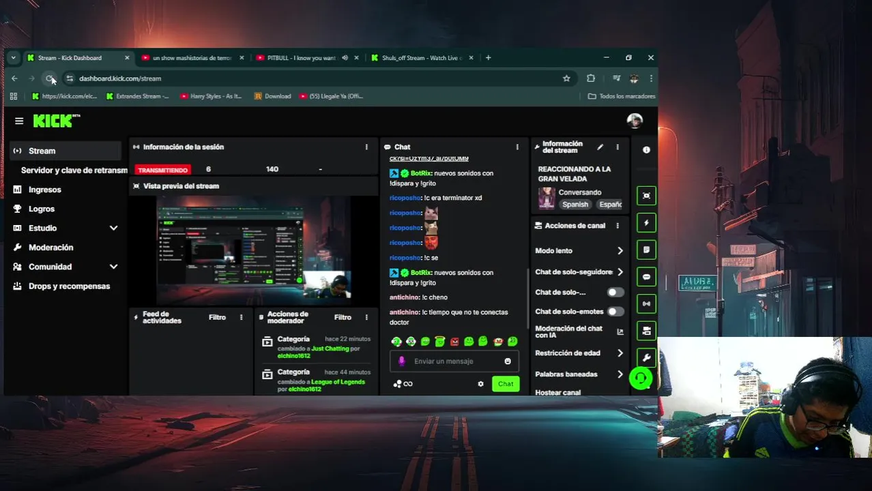
Task: Toggle the chat bubble widget icon
Action: tap(646, 277)
